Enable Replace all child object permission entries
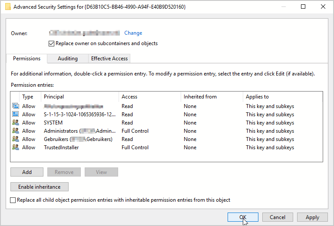Viewport: 334px width, 226px height. [13, 200]
